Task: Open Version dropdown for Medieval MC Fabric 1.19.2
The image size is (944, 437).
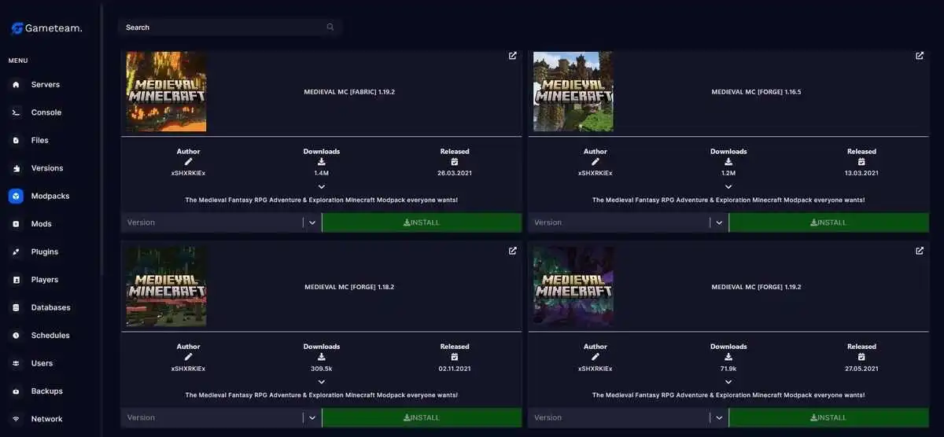Action: point(221,222)
